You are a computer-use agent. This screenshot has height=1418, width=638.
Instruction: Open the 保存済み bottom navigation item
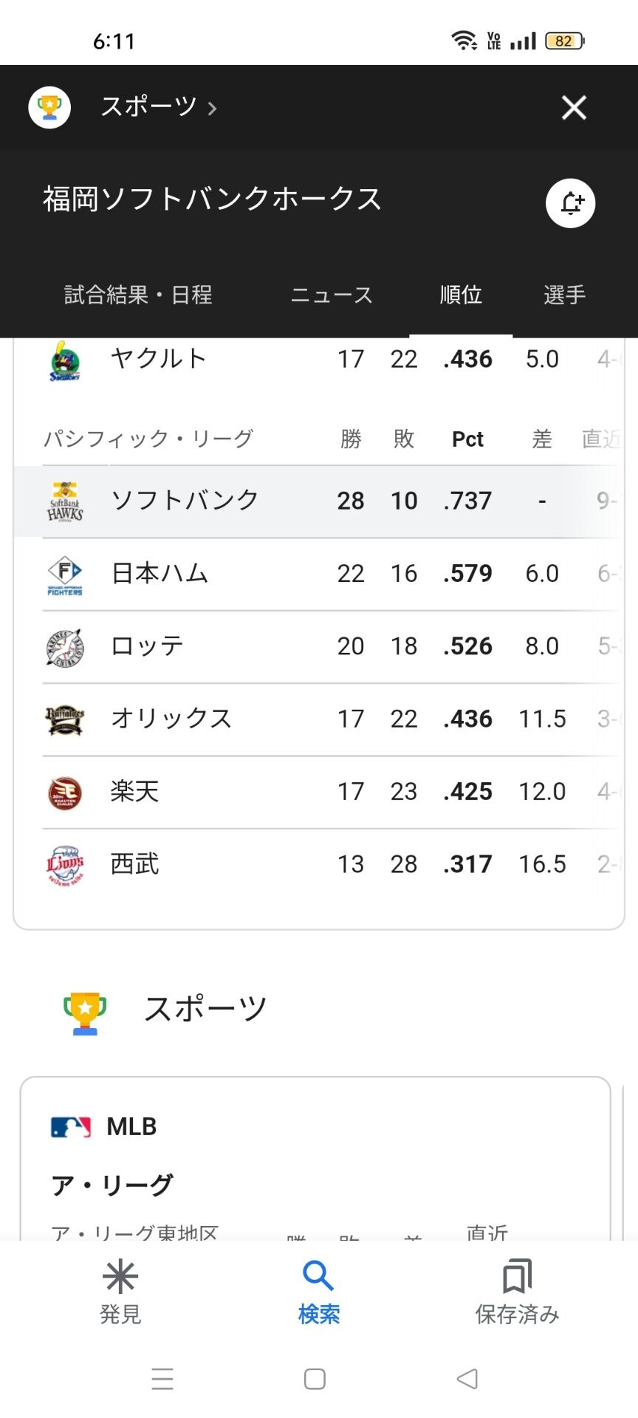(517, 1292)
